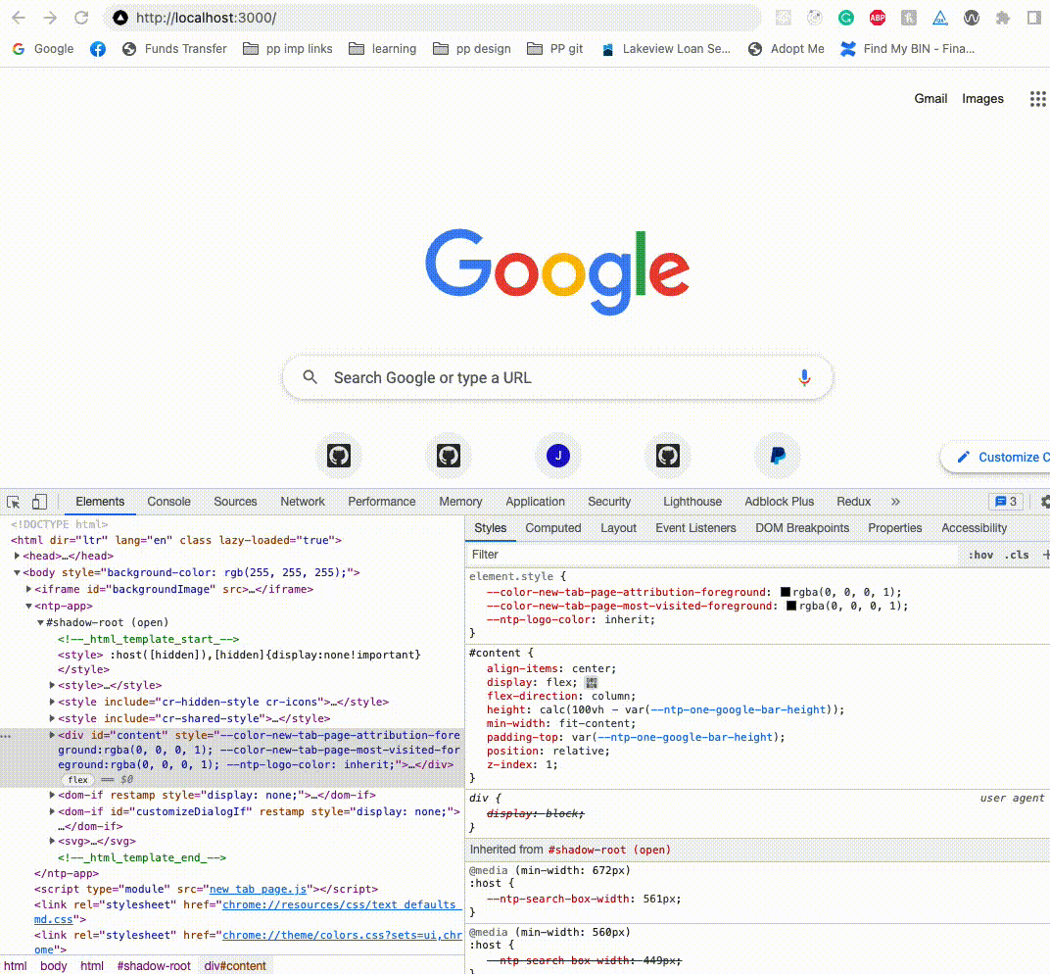Toggle the DevTools device toolbar
This screenshot has width=1050, height=974.
(39, 502)
